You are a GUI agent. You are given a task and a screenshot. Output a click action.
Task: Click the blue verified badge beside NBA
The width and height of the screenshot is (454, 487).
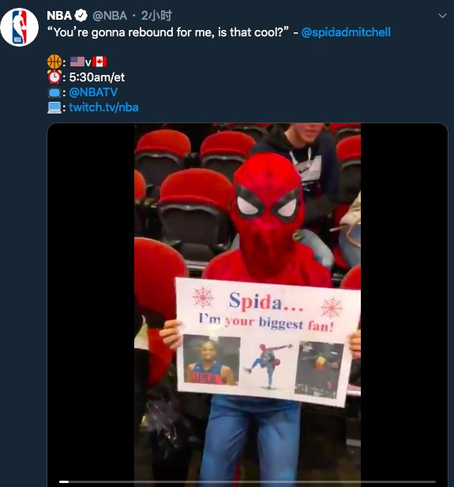[x=81, y=16]
